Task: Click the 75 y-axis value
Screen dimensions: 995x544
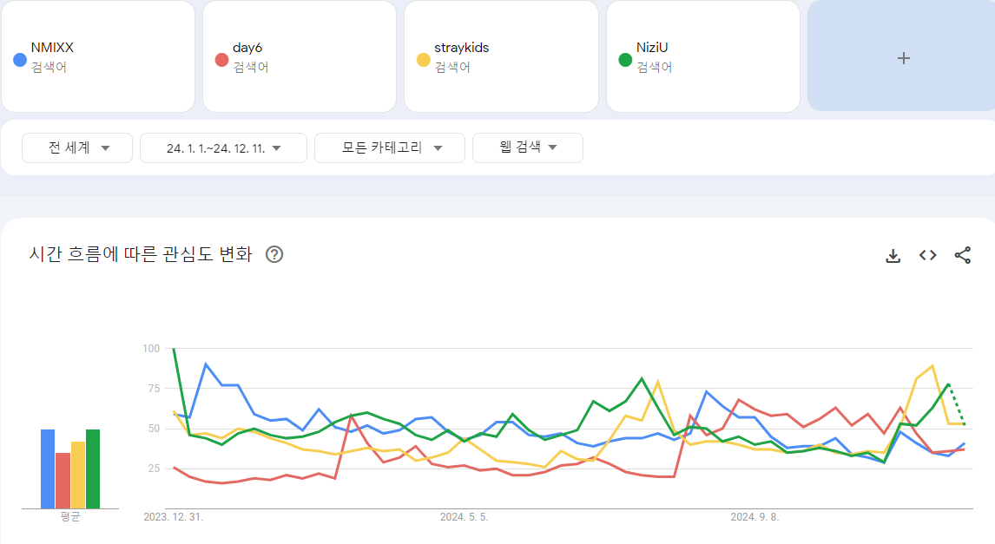Action: [x=154, y=388]
